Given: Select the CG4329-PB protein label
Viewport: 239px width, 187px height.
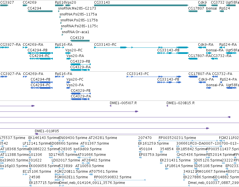Looking at the screenshot, I should [x=81, y=91].
